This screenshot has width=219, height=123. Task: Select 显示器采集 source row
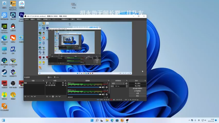(56, 85)
